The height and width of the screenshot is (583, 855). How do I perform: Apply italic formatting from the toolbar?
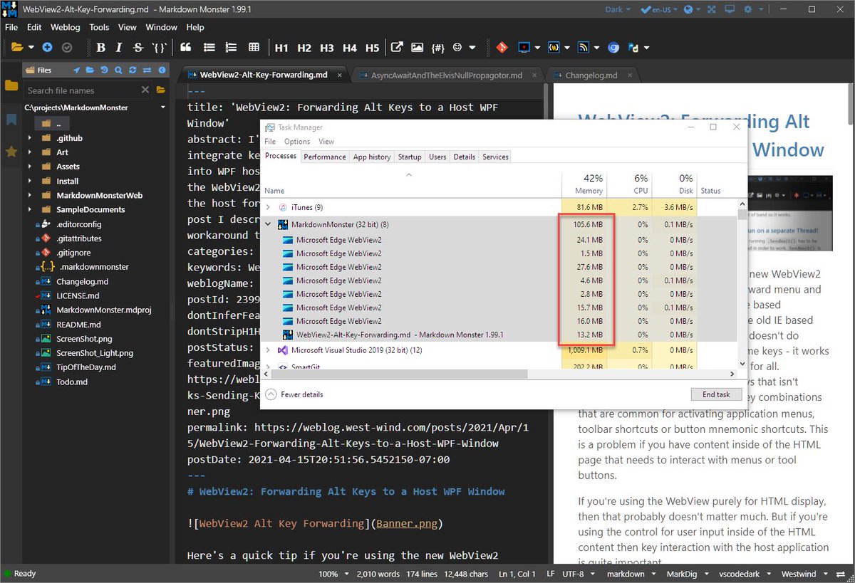click(x=119, y=48)
